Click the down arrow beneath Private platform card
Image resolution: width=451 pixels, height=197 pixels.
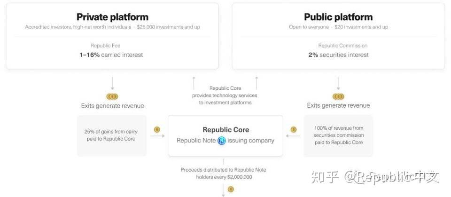(112, 83)
